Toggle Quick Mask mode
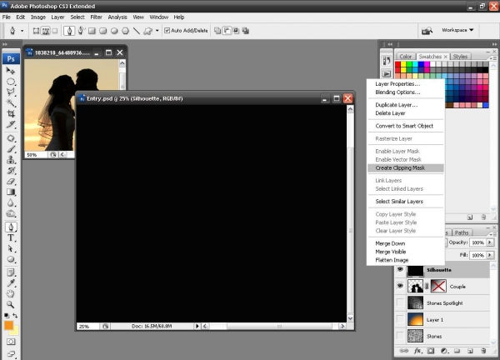The image size is (500, 360). tap(11, 342)
